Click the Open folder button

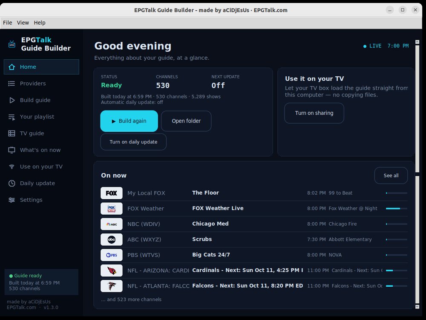point(186,121)
